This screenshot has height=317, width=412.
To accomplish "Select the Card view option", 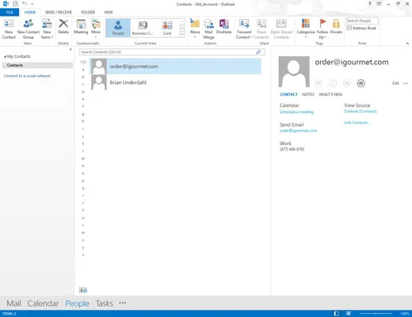I will pos(167,28).
